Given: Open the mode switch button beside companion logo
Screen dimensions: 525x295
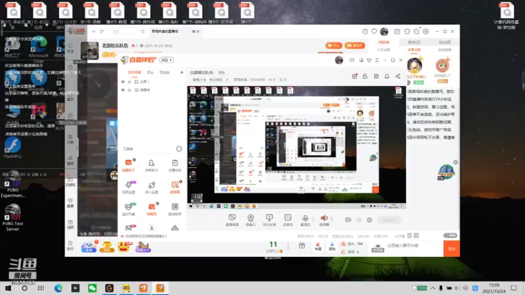Looking at the screenshot, I should pyautogui.click(x=167, y=60).
